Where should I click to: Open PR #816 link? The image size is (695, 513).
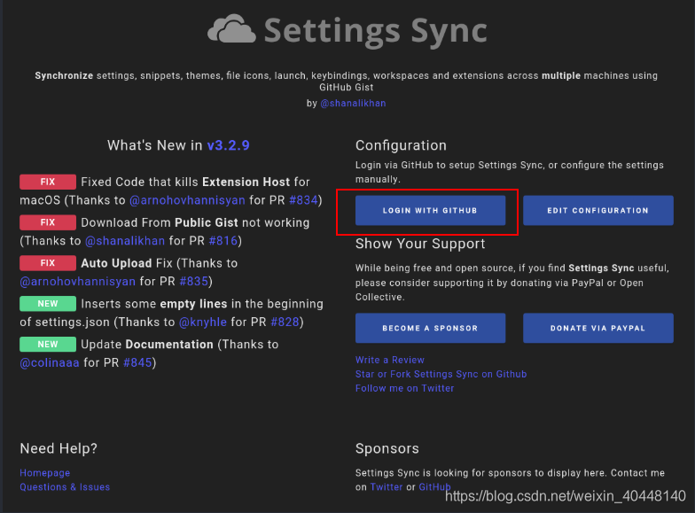click(x=223, y=241)
